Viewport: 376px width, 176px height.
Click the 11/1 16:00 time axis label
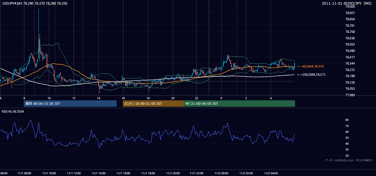point(123,173)
